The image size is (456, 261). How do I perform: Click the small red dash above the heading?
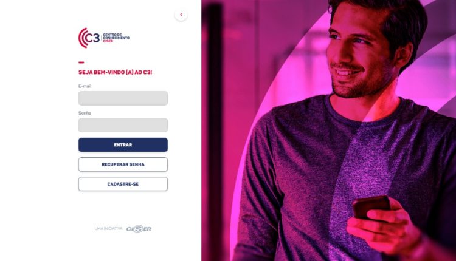pos(81,63)
